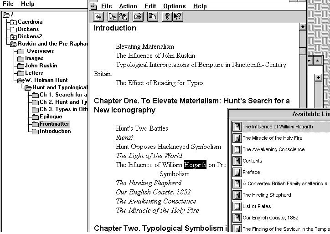Screen dimensions: 330x234
Task: Click the Dickens folder icon
Action: pos(13,29)
